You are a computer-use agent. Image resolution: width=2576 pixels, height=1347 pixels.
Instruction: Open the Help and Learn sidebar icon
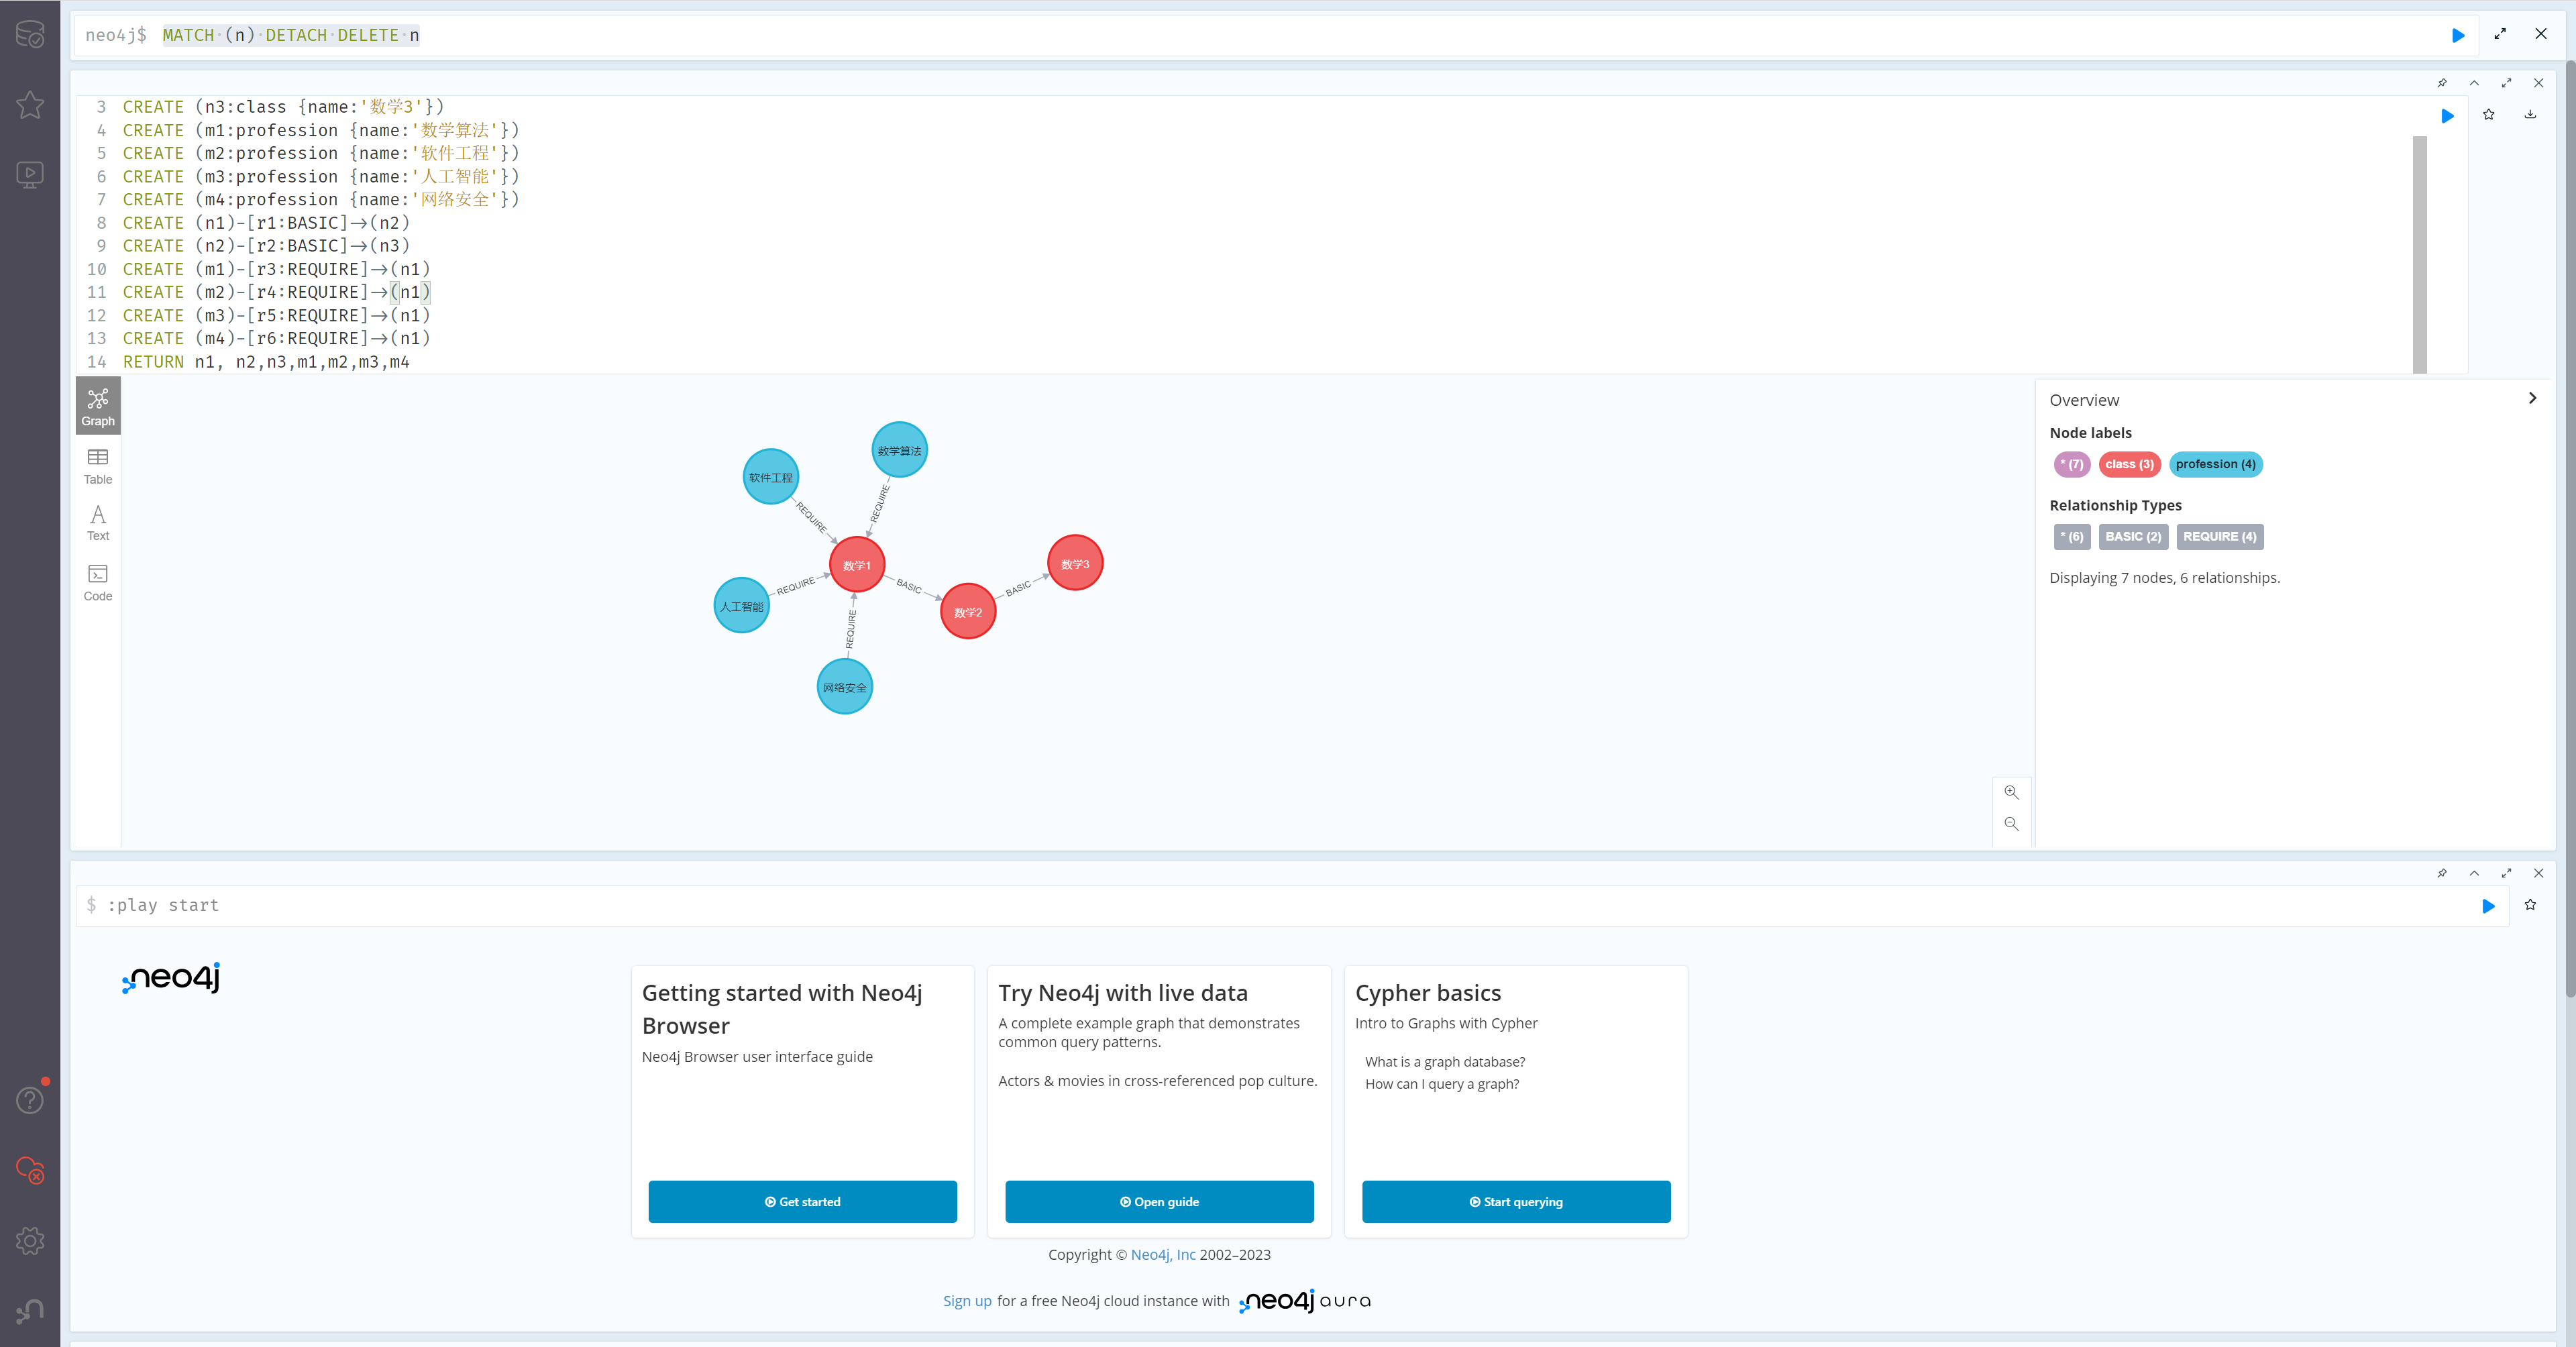point(30,1100)
